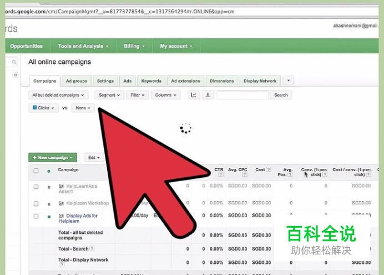
Task: Sort by the CTR column header
Action: coord(219,169)
